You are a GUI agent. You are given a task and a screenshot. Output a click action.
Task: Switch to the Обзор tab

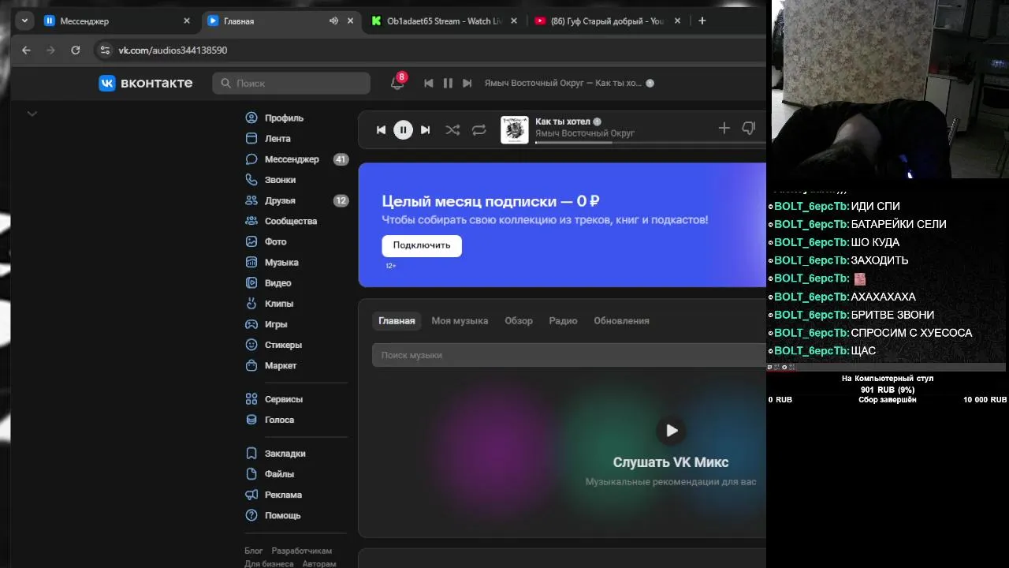[519, 321]
